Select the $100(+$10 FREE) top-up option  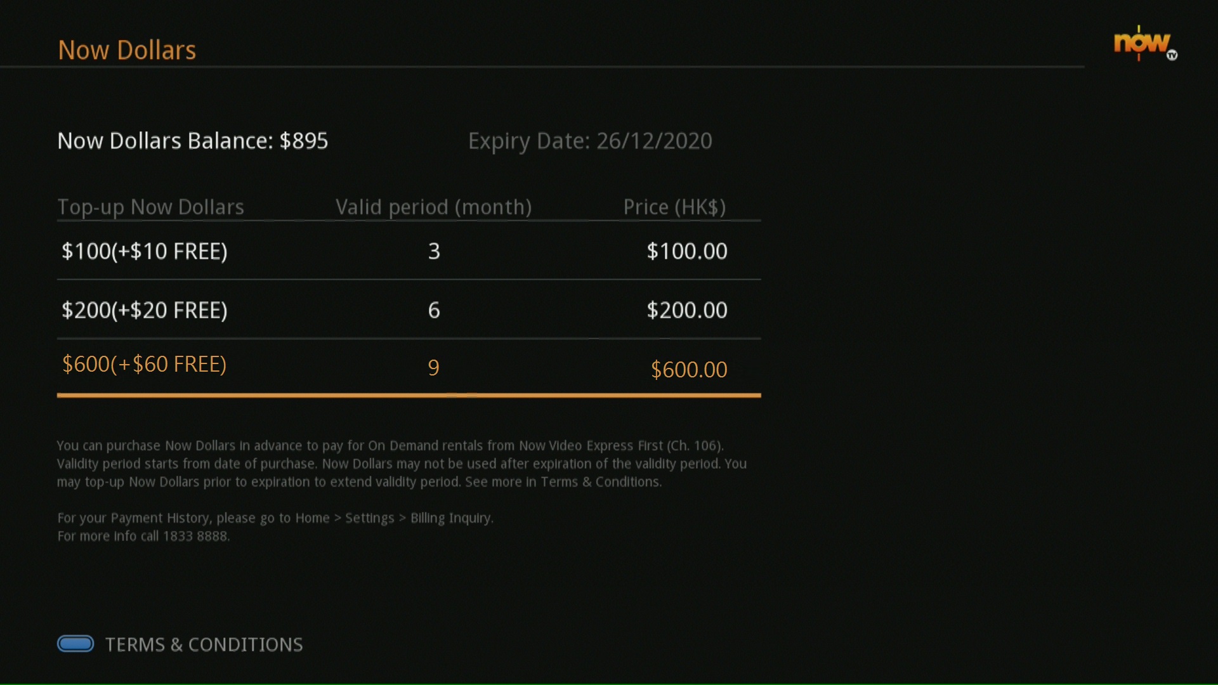click(x=409, y=251)
